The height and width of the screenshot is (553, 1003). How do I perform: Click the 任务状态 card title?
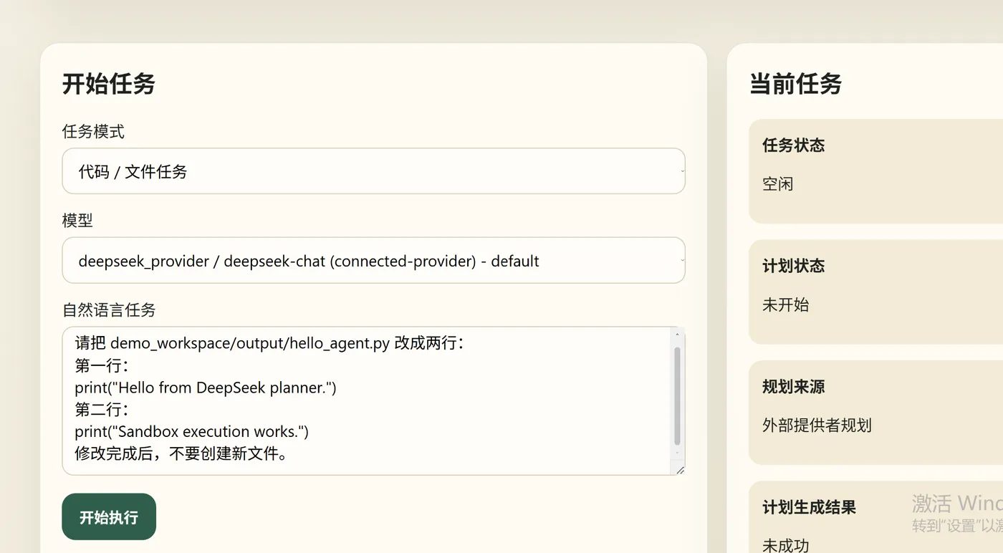pos(794,145)
